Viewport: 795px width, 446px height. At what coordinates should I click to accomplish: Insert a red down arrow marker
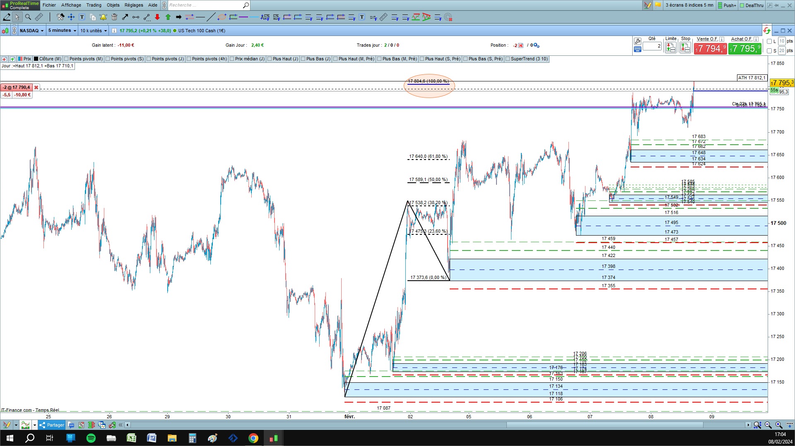pyautogui.click(x=157, y=17)
